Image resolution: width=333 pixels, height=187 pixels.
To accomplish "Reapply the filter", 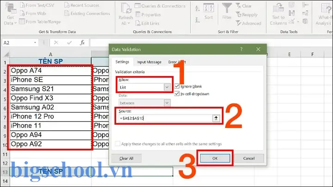I will [x=247, y=15].
